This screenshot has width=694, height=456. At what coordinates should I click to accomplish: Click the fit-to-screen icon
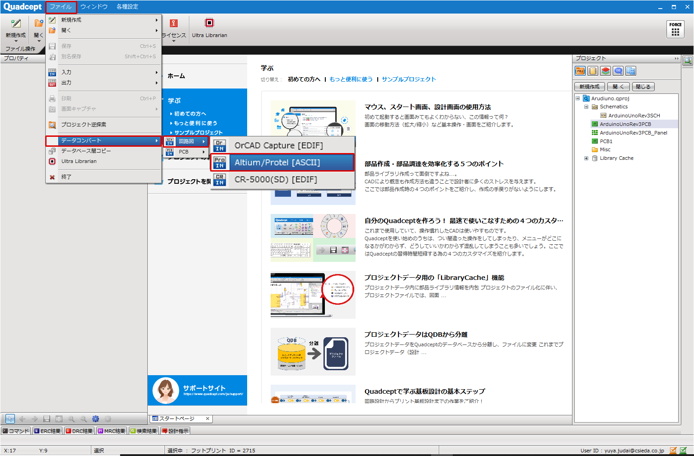tap(59, 419)
